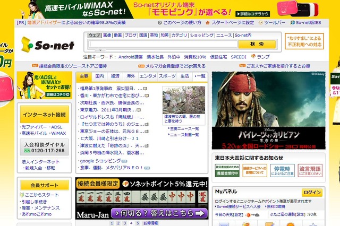
Task: Switch news to the エンタメ tab
Action: click(148, 76)
